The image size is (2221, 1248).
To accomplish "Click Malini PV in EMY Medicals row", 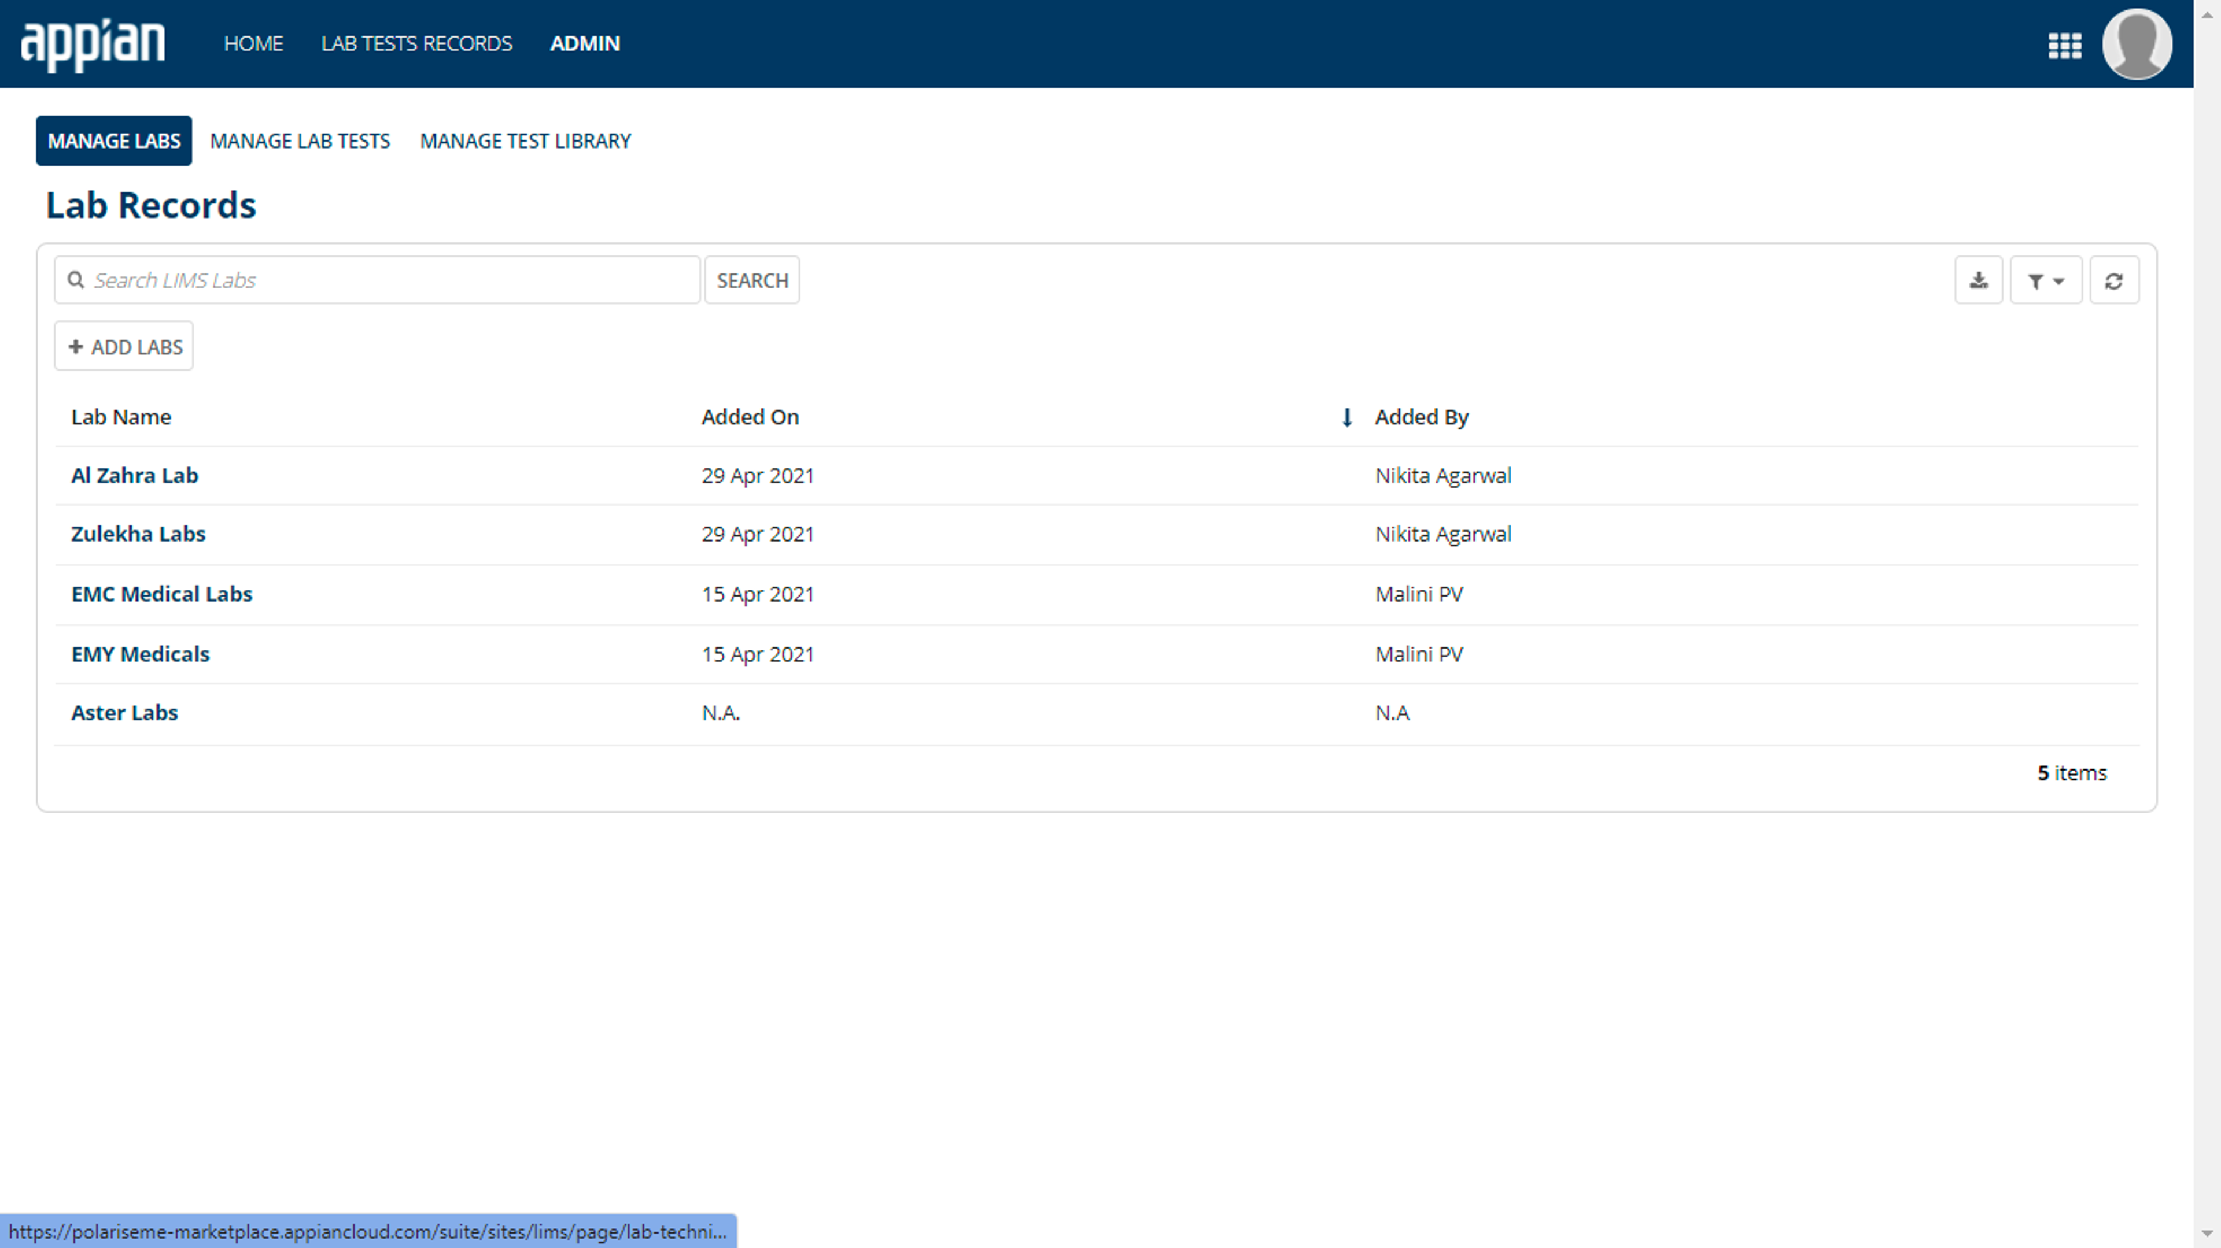I will click(1419, 654).
